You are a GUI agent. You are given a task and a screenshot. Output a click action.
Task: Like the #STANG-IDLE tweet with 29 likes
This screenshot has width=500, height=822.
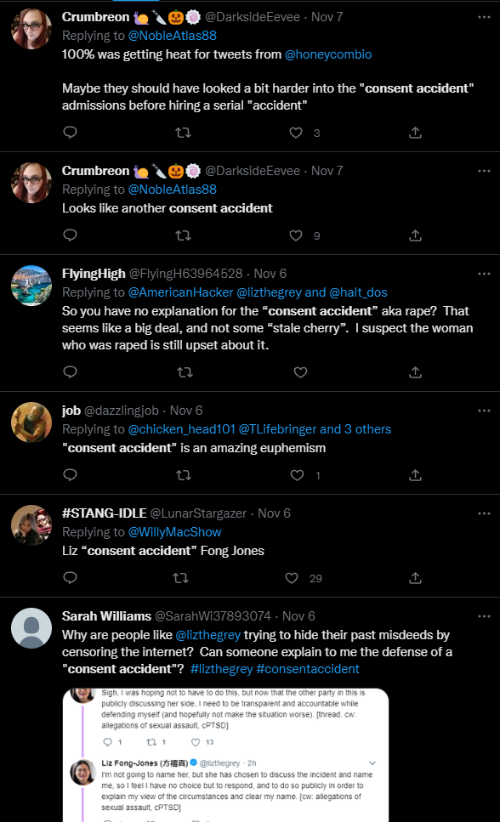(292, 578)
